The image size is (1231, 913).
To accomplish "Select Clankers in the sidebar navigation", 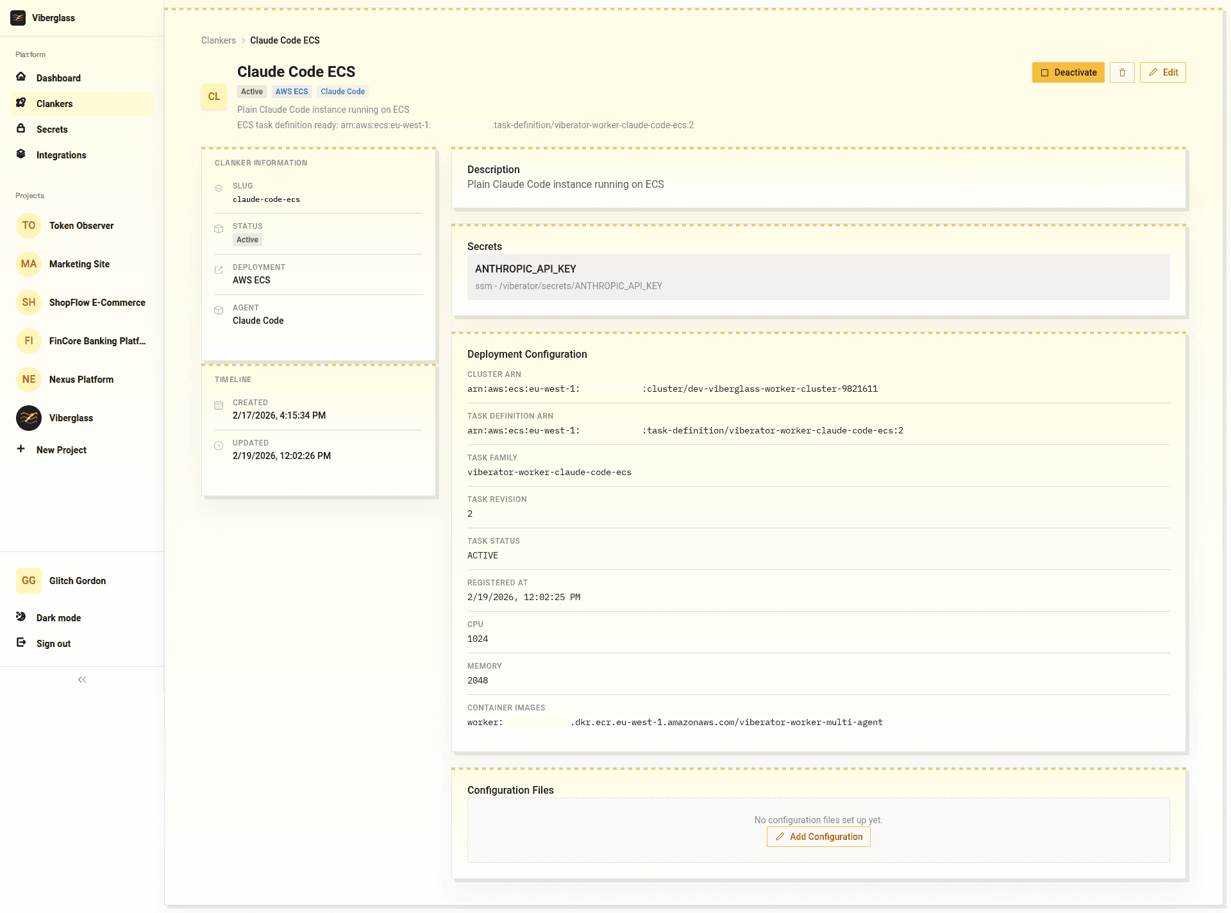I will tap(54, 103).
